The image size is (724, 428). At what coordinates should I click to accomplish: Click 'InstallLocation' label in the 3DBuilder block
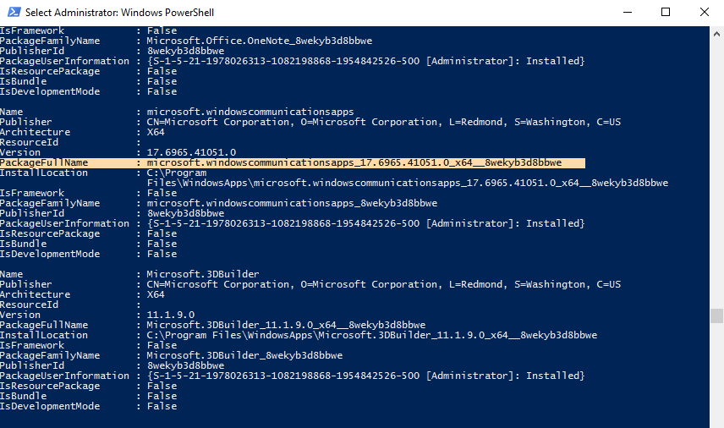coord(44,335)
